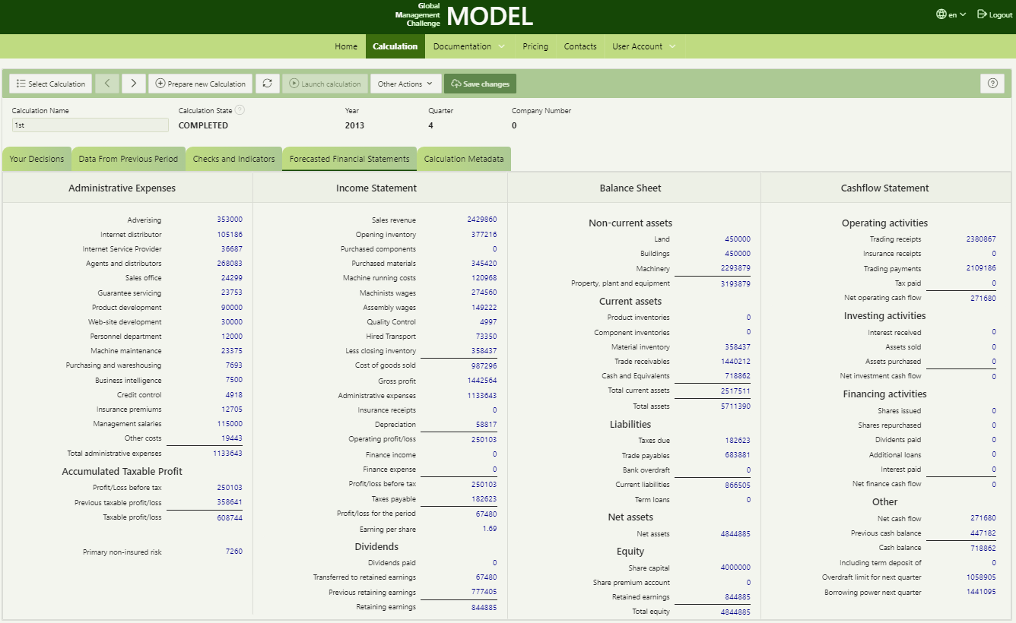Expand the Documentation menu chevron
This screenshot has height=623, width=1016.
[500, 46]
